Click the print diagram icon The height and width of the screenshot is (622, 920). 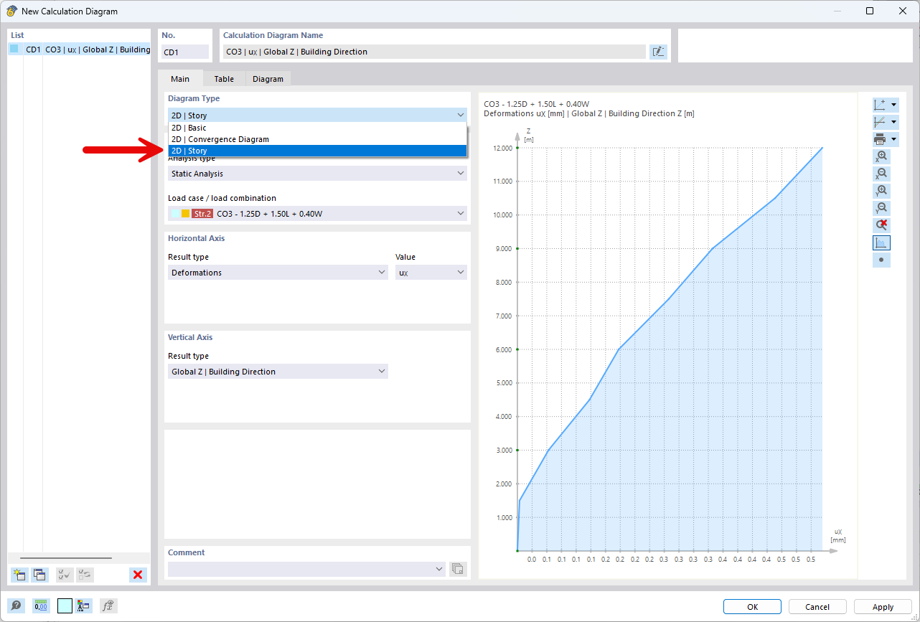[x=880, y=139]
